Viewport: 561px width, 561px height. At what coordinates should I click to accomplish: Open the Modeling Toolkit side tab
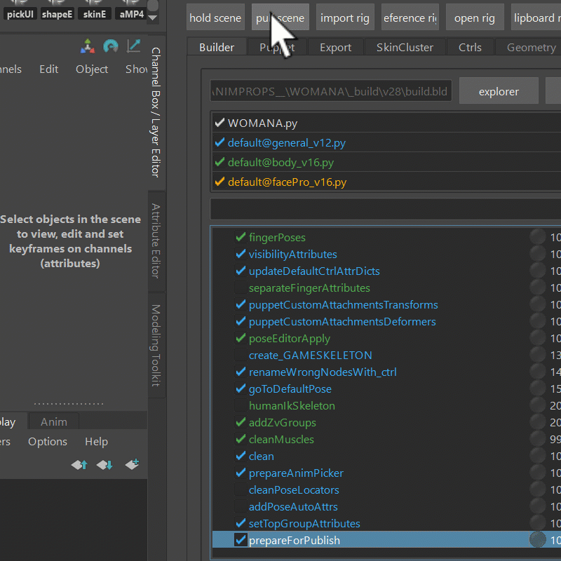(x=156, y=345)
